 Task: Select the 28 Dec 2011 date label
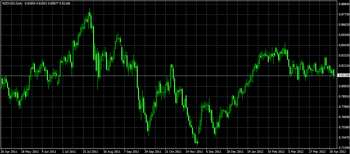pyautogui.click(x=235, y=151)
